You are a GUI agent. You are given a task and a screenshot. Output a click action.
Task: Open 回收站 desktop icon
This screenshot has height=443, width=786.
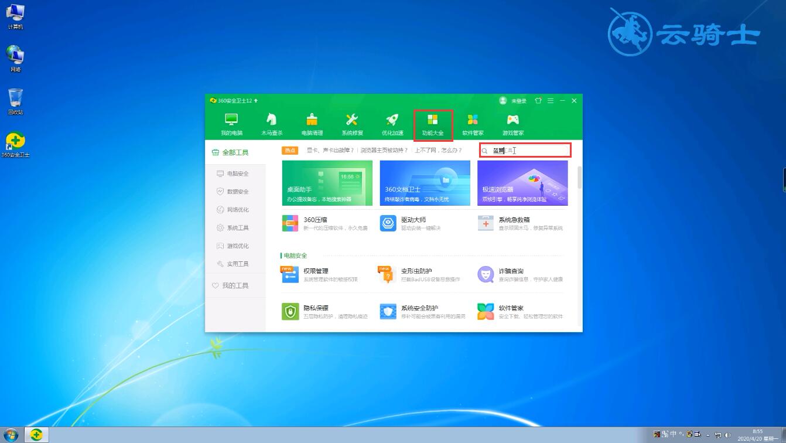(x=16, y=102)
